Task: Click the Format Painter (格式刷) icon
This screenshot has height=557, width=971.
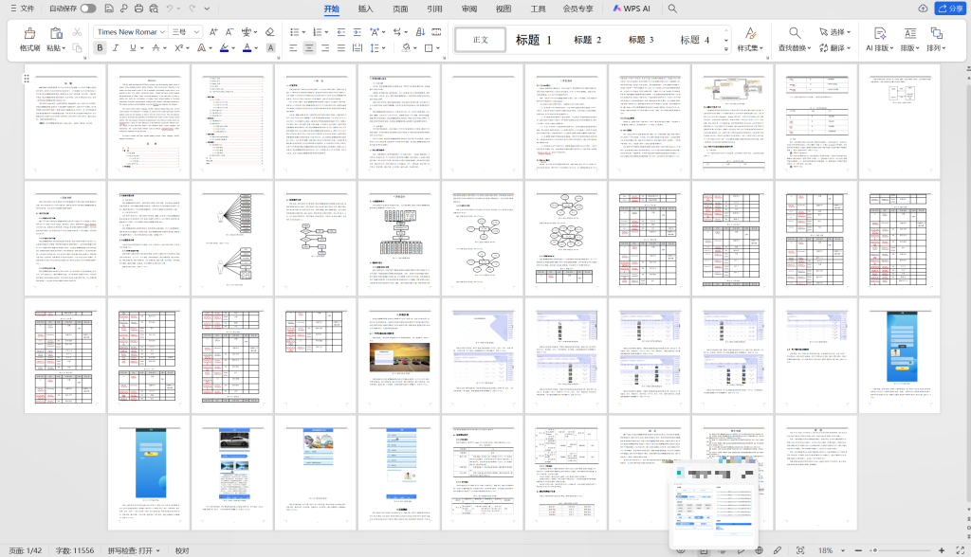Action: pyautogui.click(x=29, y=33)
